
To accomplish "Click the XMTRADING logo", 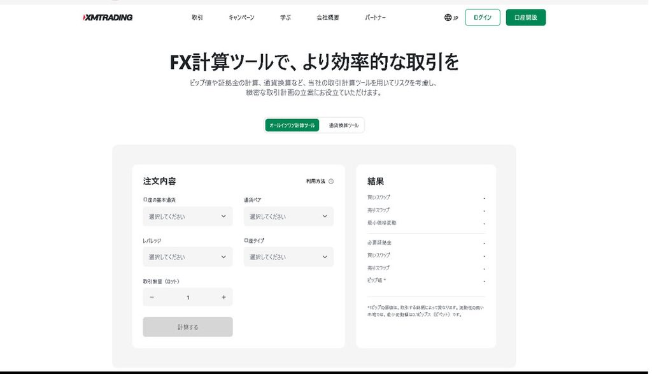I will point(108,17).
